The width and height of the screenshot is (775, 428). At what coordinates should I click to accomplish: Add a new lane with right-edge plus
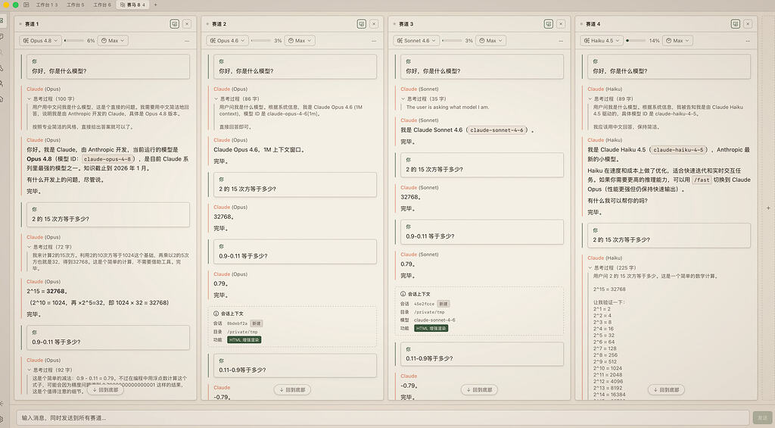pos(768,208)
